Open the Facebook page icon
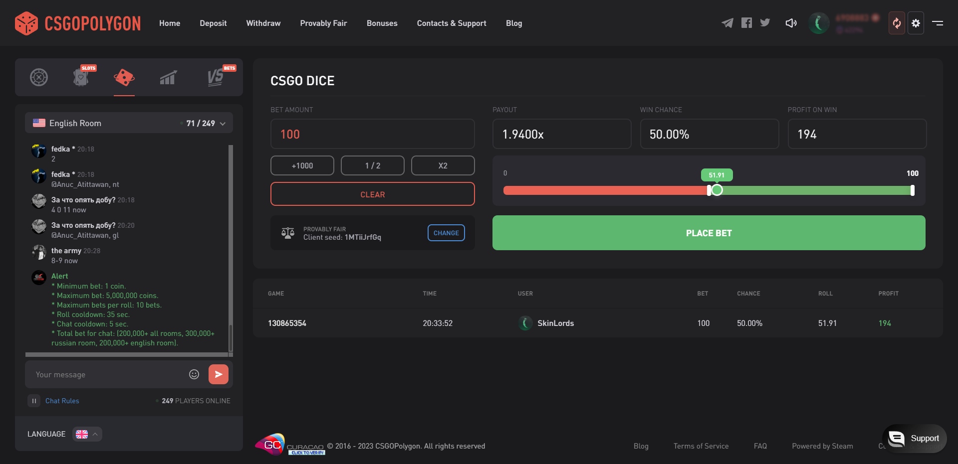This screenshot has width=958, height=464. [x=746, y=23]
